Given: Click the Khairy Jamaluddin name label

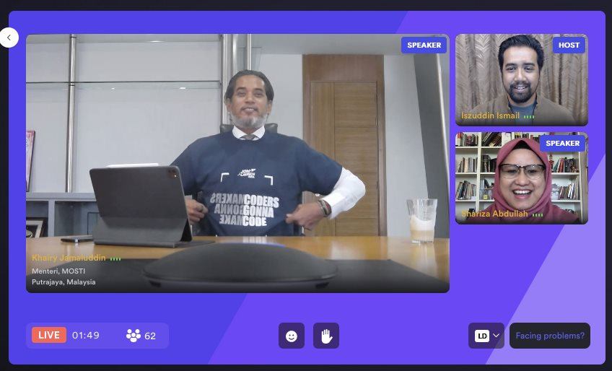Looking at the screenshot, I should 69,258.
